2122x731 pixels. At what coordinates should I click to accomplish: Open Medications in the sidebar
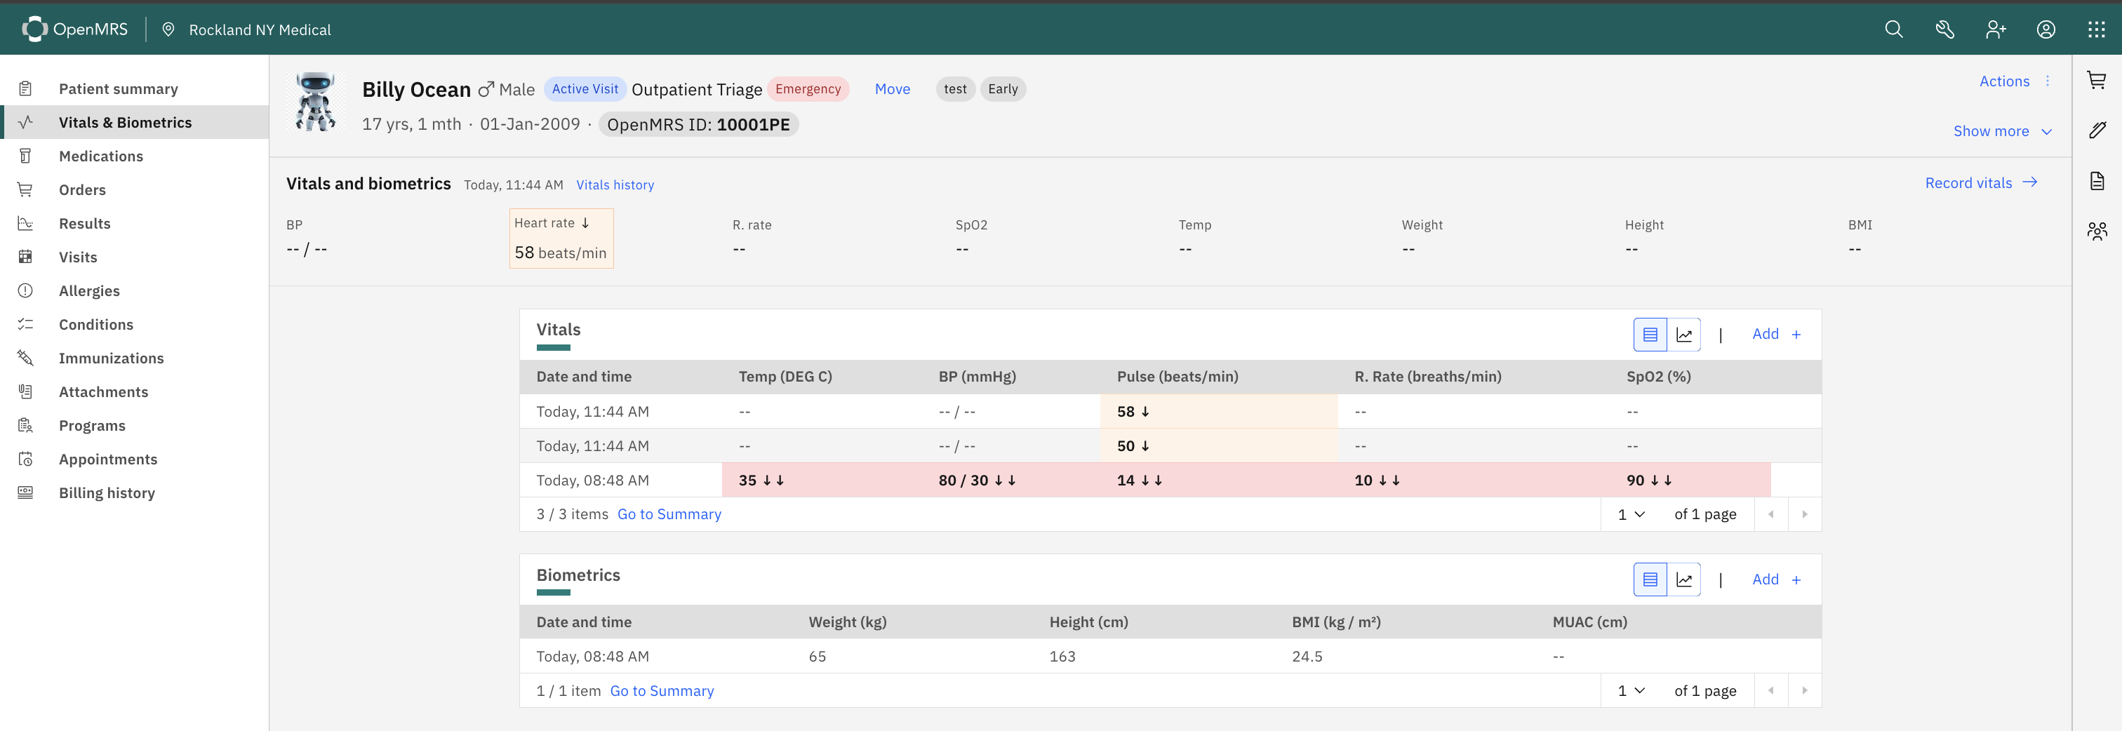point(100,156)
